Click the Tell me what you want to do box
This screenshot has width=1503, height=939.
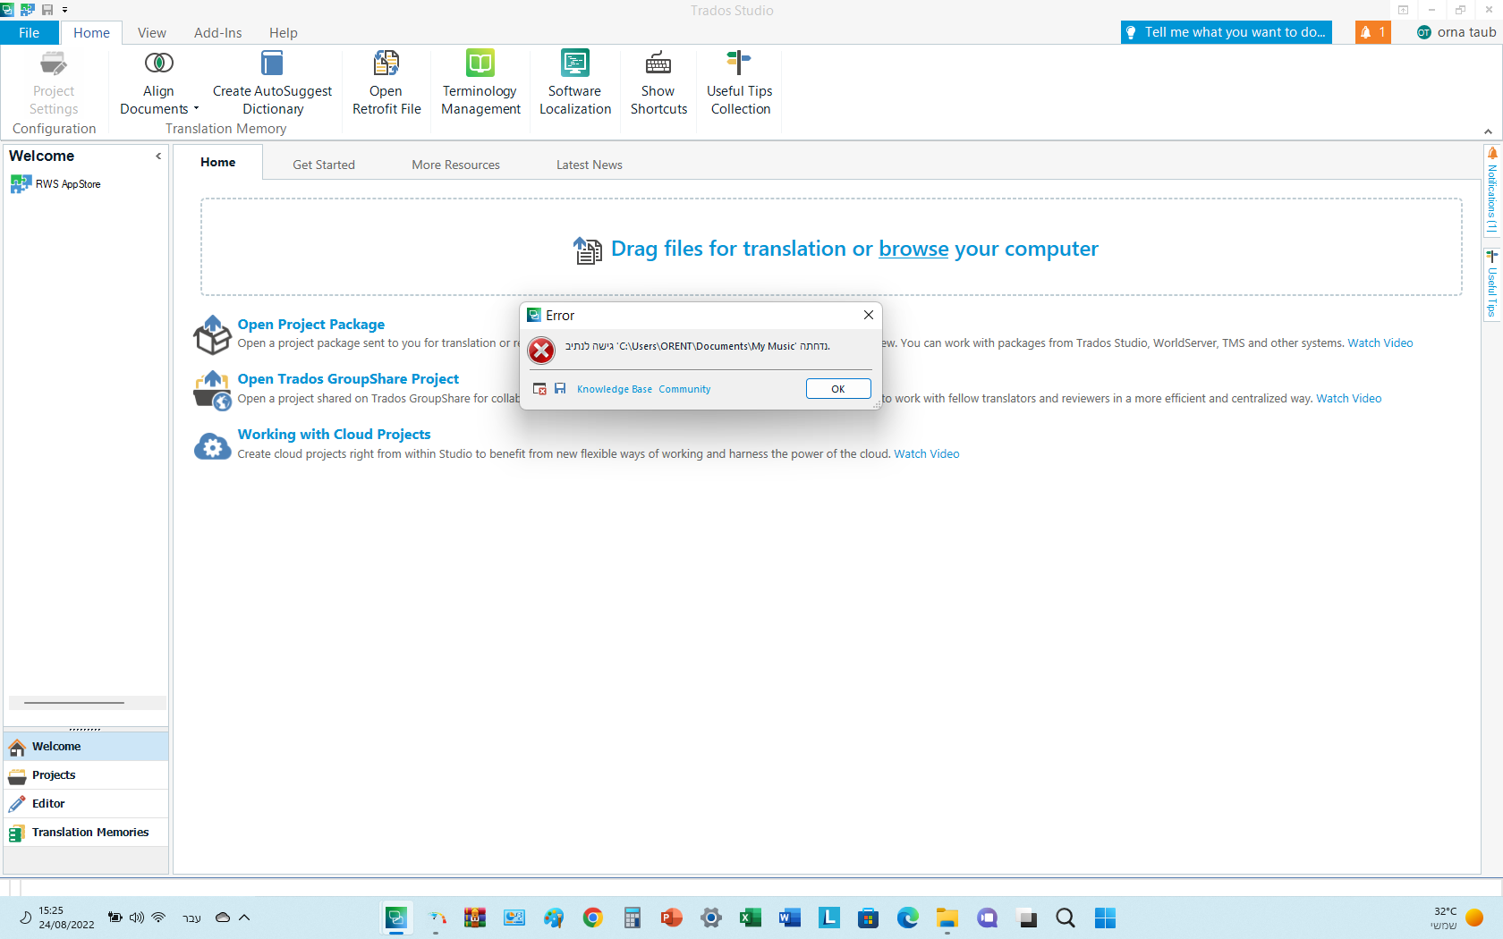coord(1226,32)
